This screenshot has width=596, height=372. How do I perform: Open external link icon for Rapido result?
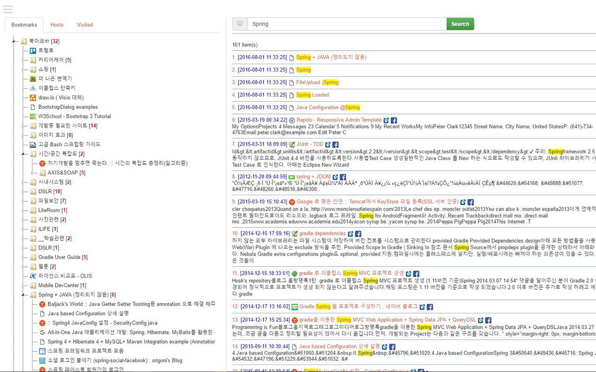click(x=386, y=120)
